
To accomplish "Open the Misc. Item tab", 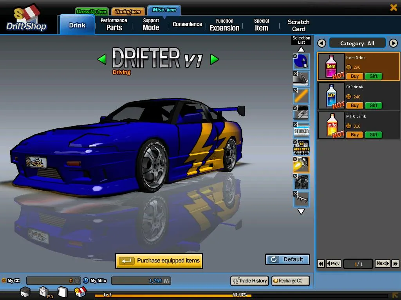I will point(164,10).
